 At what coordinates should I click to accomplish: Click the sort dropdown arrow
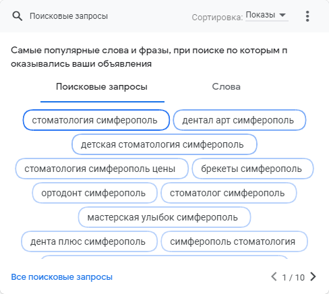(x=282, y=15)
